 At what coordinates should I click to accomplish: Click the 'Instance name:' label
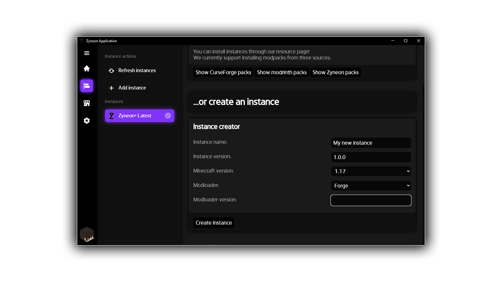pos(210,142)
